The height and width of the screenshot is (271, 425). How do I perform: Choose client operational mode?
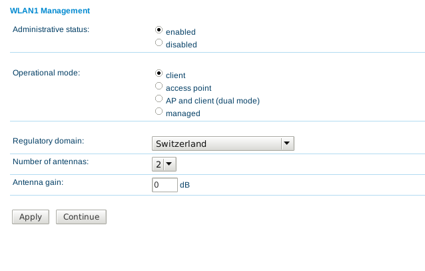coord(159,73)
